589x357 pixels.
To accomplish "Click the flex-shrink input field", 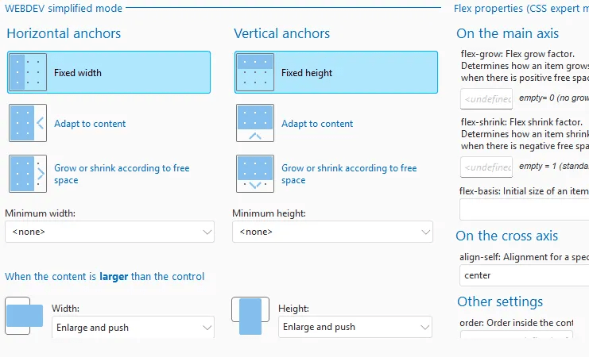I will coord(486,167).
